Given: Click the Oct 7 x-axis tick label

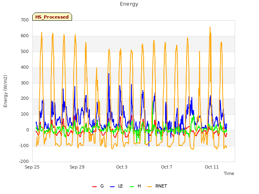Looking at the screenshot, I should [167, 167].
